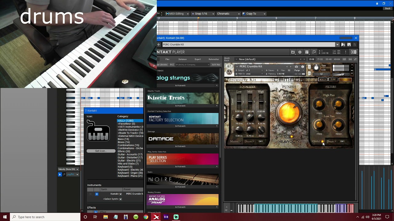Select the Bass (15) category
The width and height of the screenshot is (394, 221).
(x=123, y=139)
